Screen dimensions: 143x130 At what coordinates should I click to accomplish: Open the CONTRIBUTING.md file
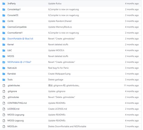(17, 103)
